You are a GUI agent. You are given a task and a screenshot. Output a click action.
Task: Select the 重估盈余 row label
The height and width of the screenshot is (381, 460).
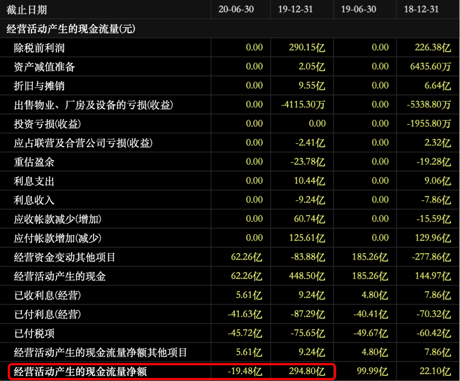coord(34,162)
